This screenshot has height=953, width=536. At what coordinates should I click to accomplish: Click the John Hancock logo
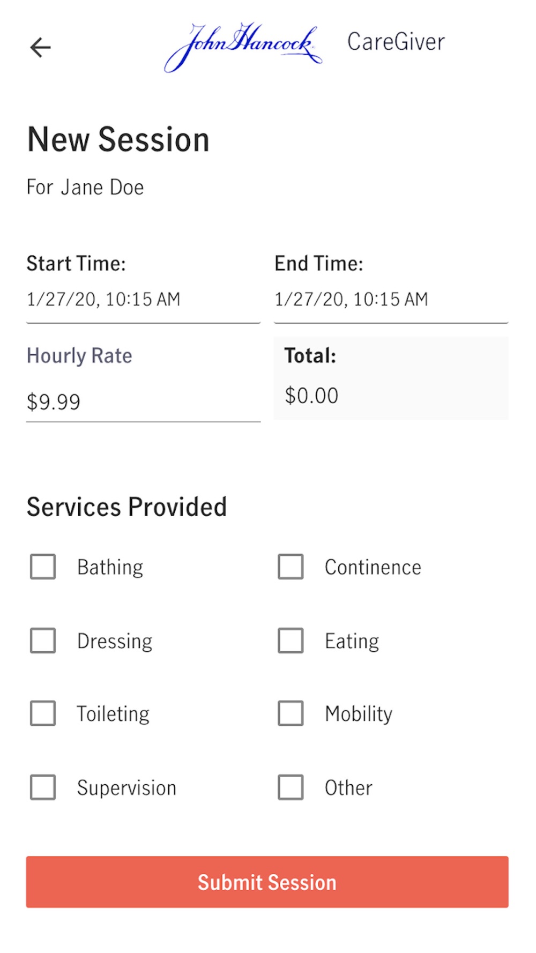(243, 46)
